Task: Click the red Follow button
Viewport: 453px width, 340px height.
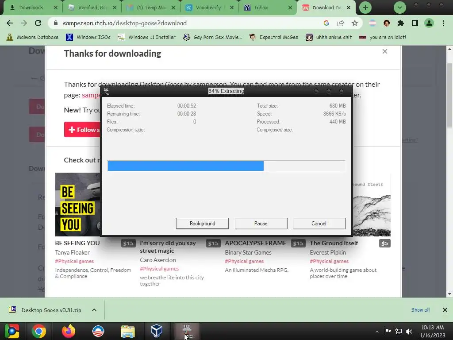Action: tap(82, 130)
